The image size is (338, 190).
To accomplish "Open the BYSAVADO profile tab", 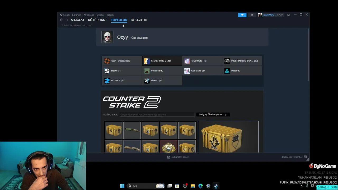I will (x=139, y=20).
